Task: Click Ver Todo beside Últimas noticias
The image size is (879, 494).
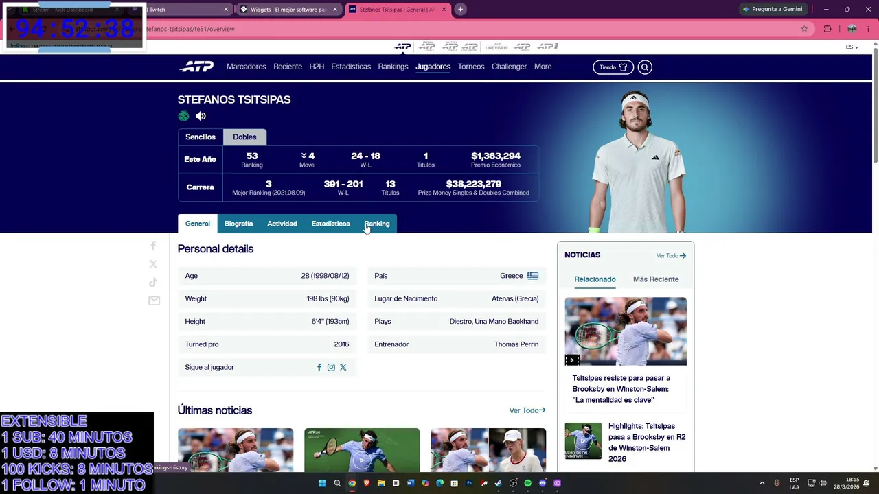Action: (527, 410)
